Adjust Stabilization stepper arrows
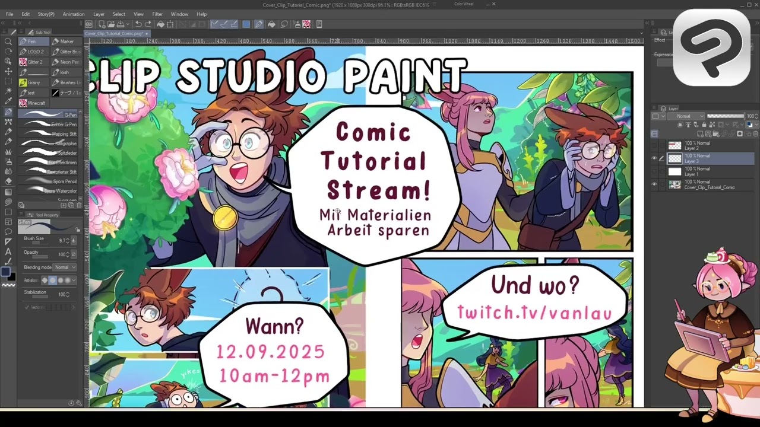 coord(67,294)
